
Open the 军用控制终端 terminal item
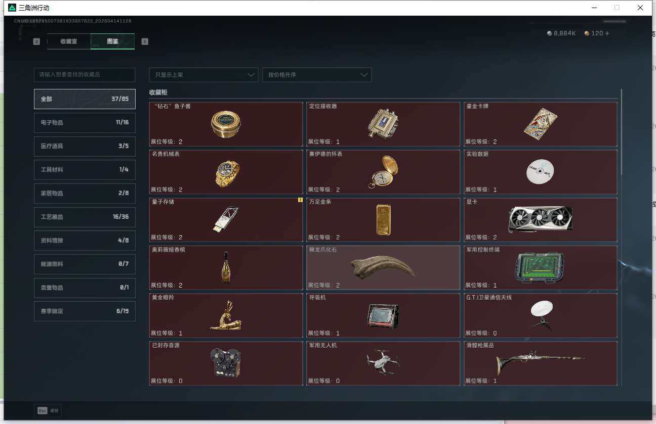[541, 268]
